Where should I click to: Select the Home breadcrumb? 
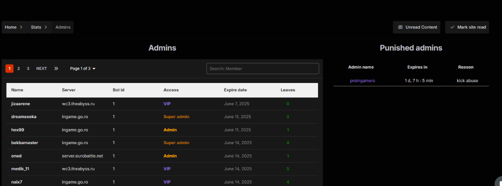11,27
